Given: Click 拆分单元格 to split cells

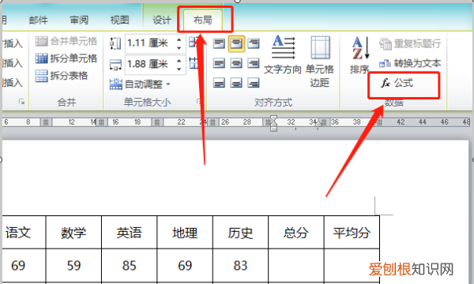Looking at the screenshot, I should tap(66, 58).
